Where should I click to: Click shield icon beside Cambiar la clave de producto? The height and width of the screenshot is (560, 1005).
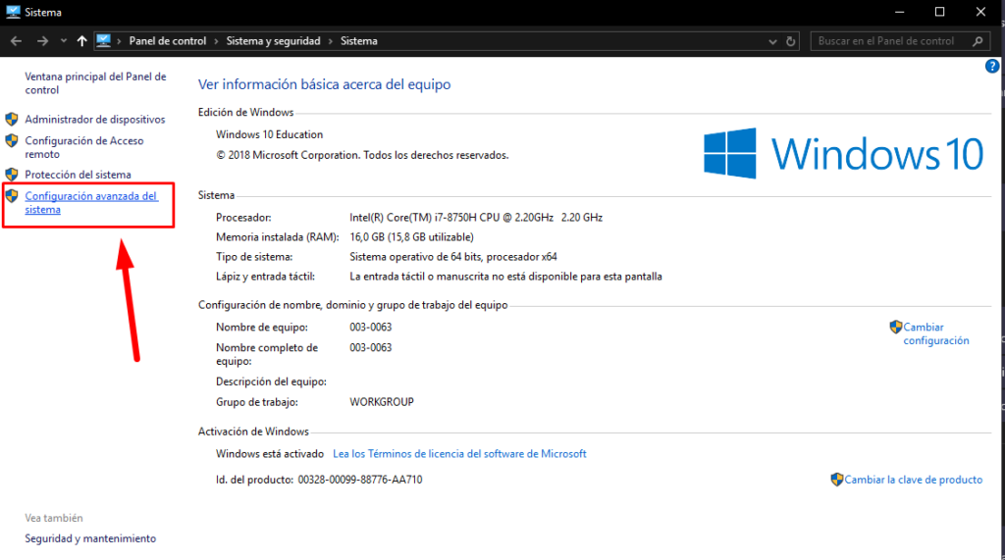point(837,480)
